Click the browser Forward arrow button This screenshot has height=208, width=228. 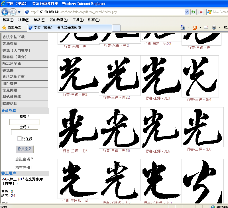click(13, 12)
